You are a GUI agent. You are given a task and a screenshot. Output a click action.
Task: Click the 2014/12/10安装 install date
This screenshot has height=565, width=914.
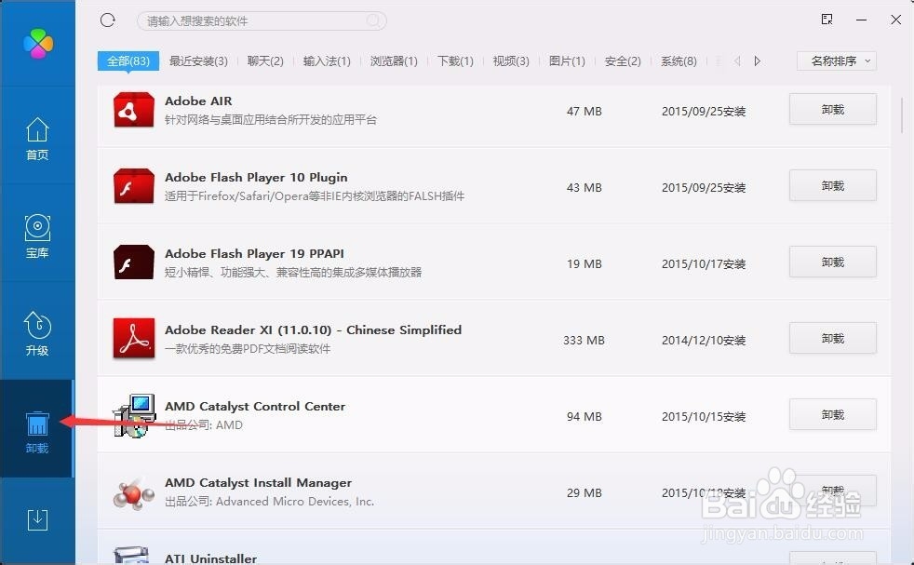click(x=704, y=340)
